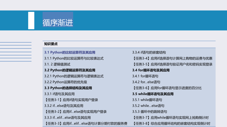Click line 3.1. 2 逻辑值测试
The image size is (227, 127).
(x=57, y=64)
